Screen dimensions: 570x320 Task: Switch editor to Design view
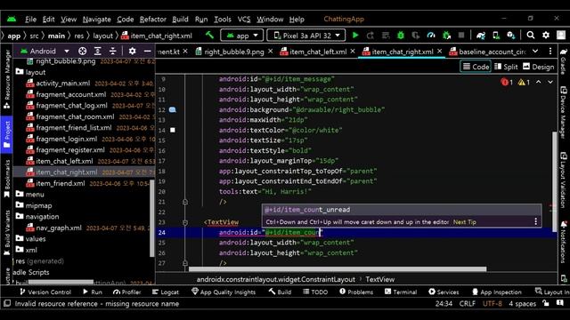tap(538, 67)
